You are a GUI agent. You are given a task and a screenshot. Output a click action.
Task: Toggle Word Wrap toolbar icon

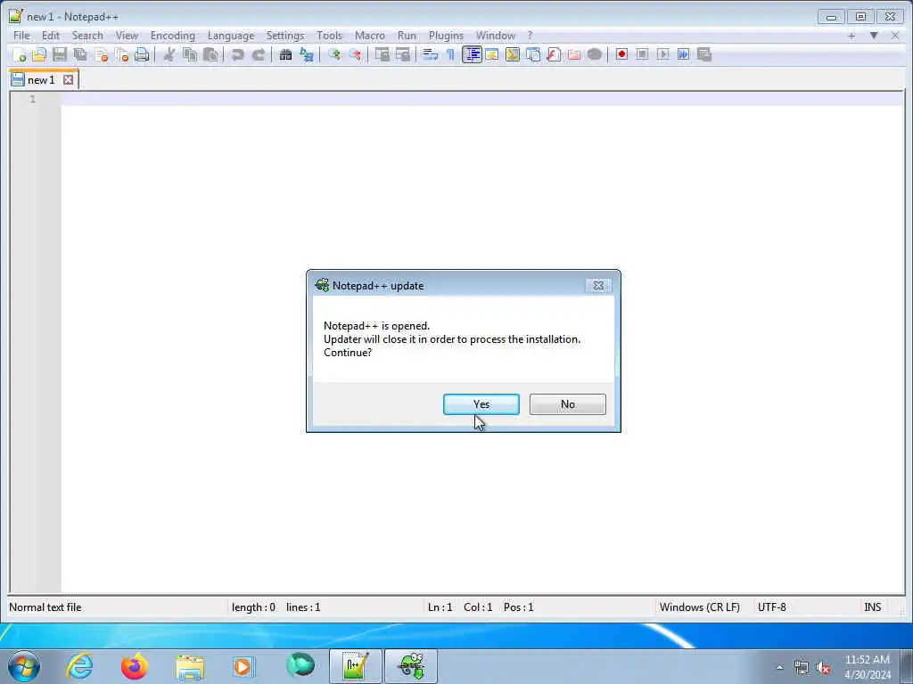[x=430, y=54]
